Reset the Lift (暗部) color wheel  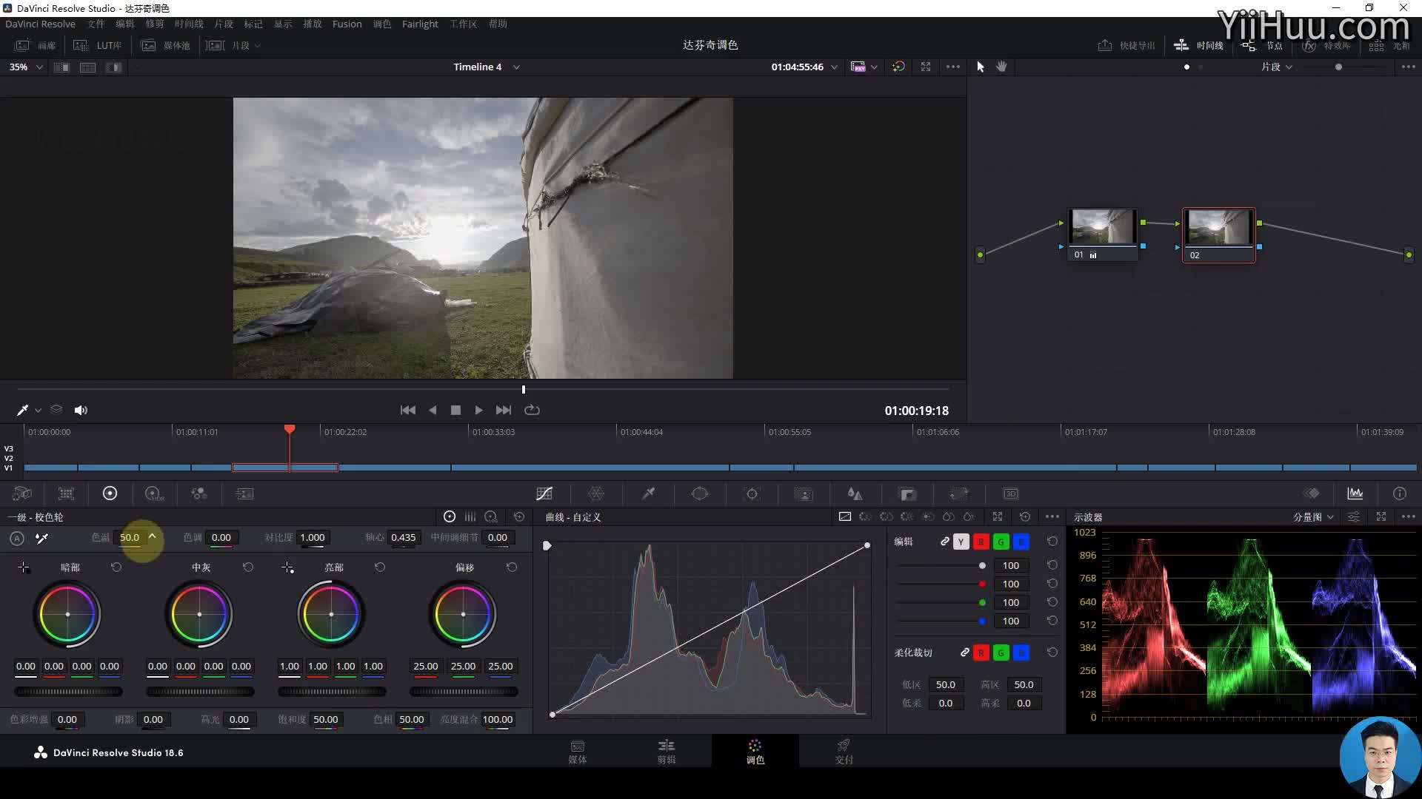pos(116,567)
